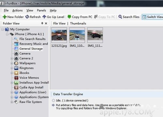The height and width of the screenshot is (117, 163).
Task: Click the green plus New Folder icon
Action: [5, 17]
